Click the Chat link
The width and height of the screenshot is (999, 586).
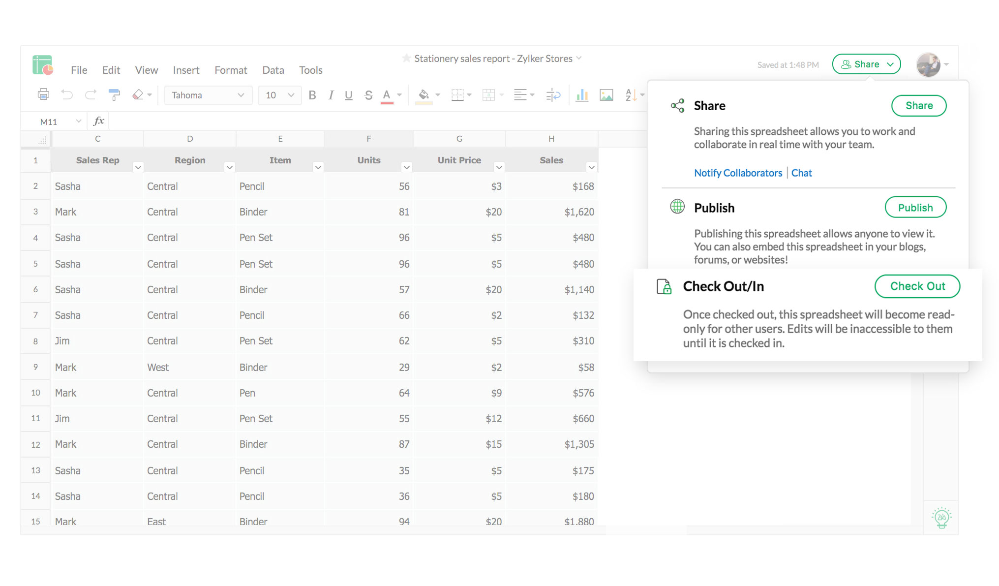[x=801, y=172]
